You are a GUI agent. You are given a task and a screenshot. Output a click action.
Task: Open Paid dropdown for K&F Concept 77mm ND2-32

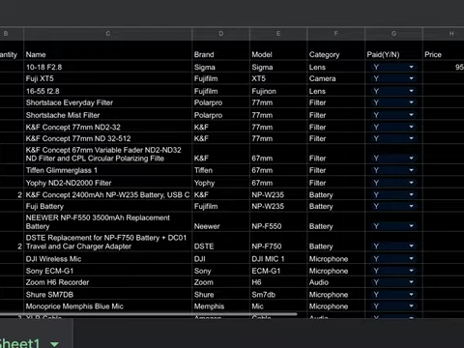click(411, 127)
